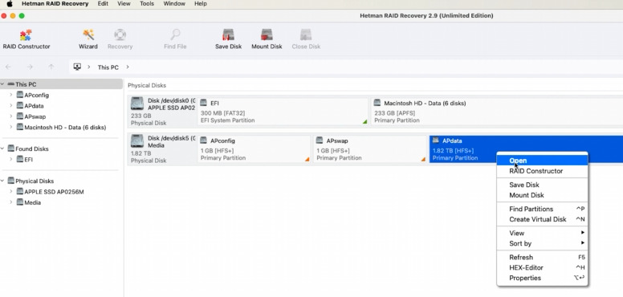Go forward with the right arrow

tap(30, 67)
